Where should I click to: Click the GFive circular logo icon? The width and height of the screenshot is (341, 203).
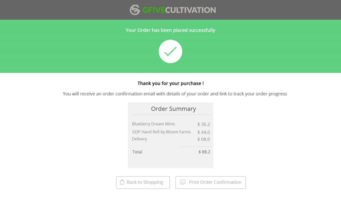[135, 10]
